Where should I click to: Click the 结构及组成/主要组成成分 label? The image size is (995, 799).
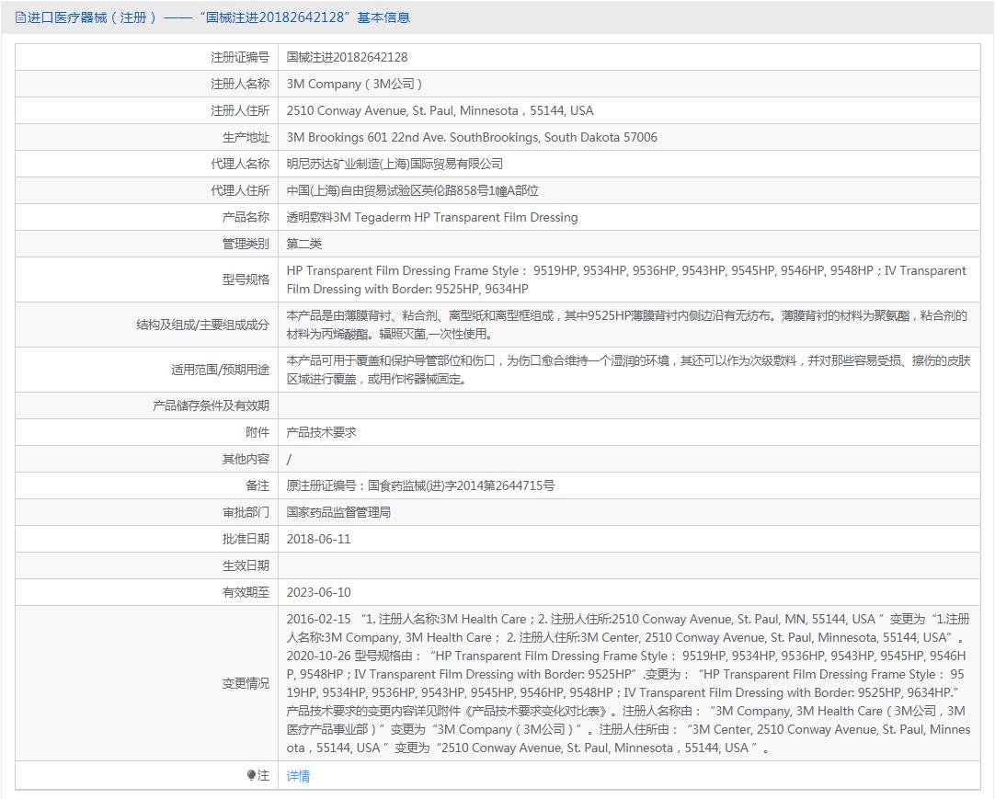pyautogui.click(x=202, y=325)
